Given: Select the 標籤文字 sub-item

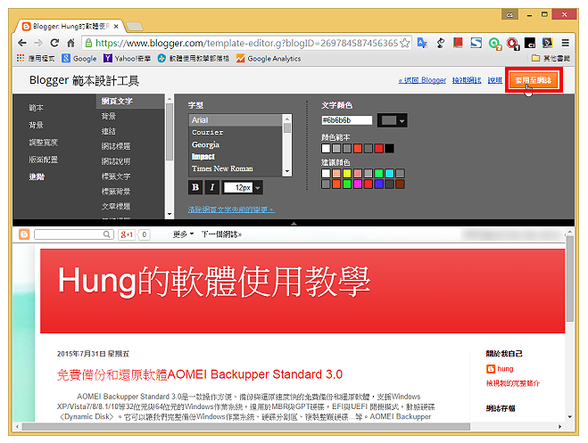Looking at the screenshot, I should pos(116,176).
